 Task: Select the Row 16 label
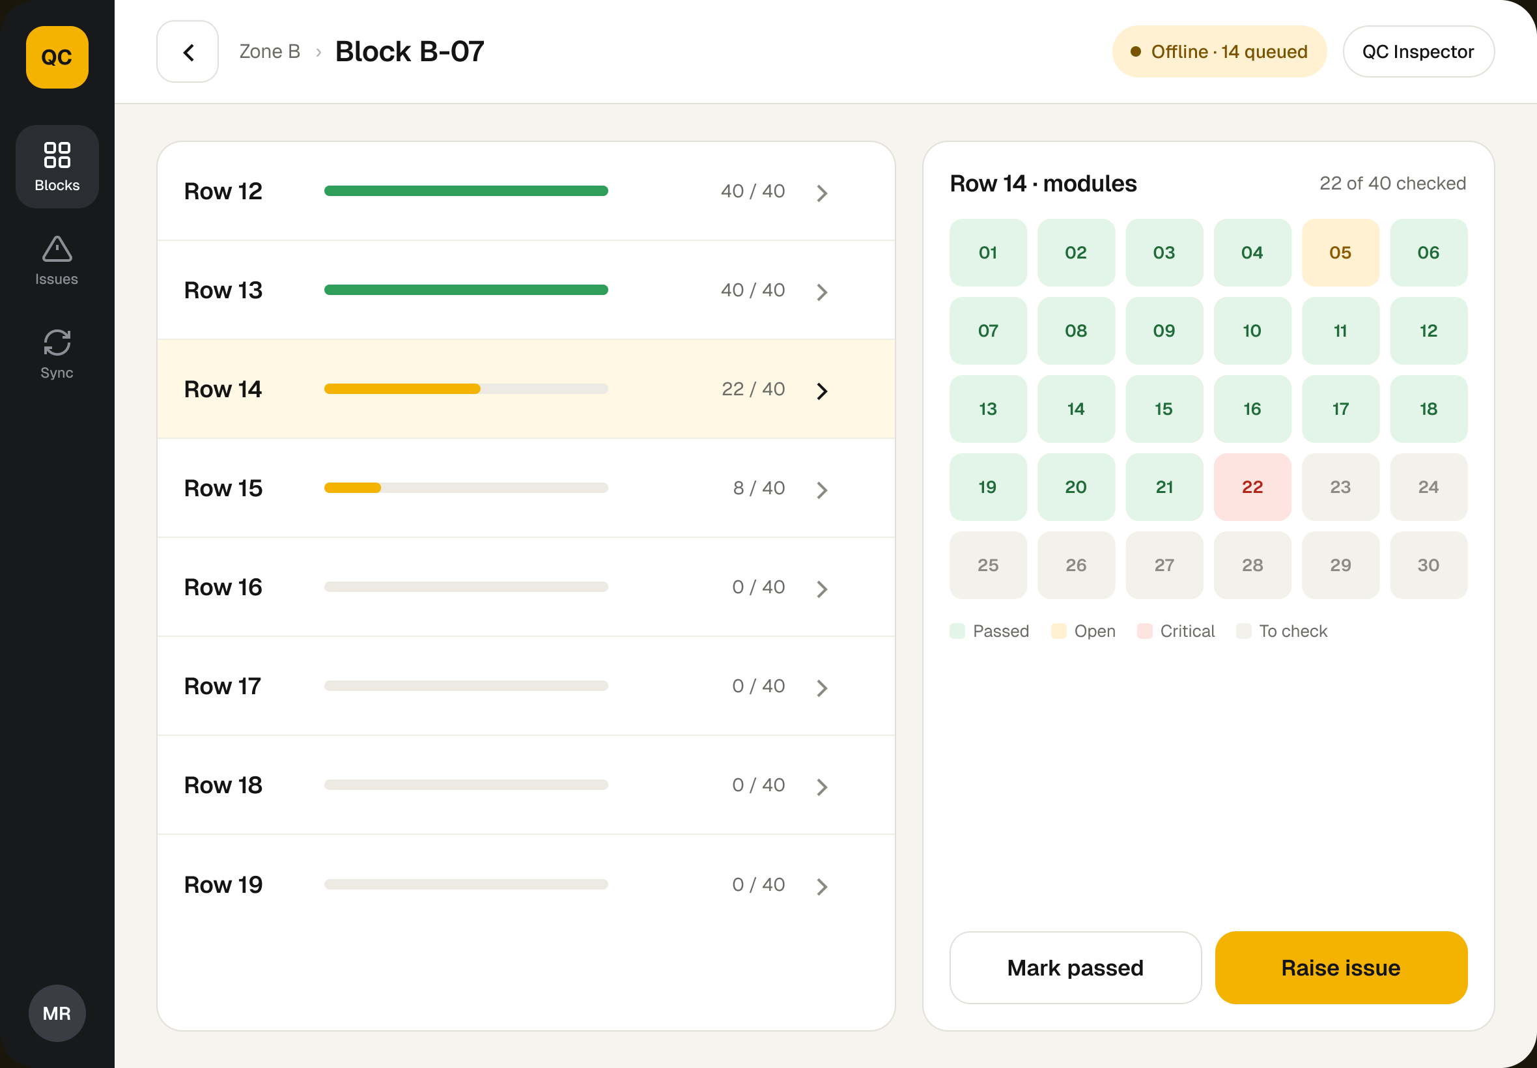pyautogui.click(x=223, y=587)
